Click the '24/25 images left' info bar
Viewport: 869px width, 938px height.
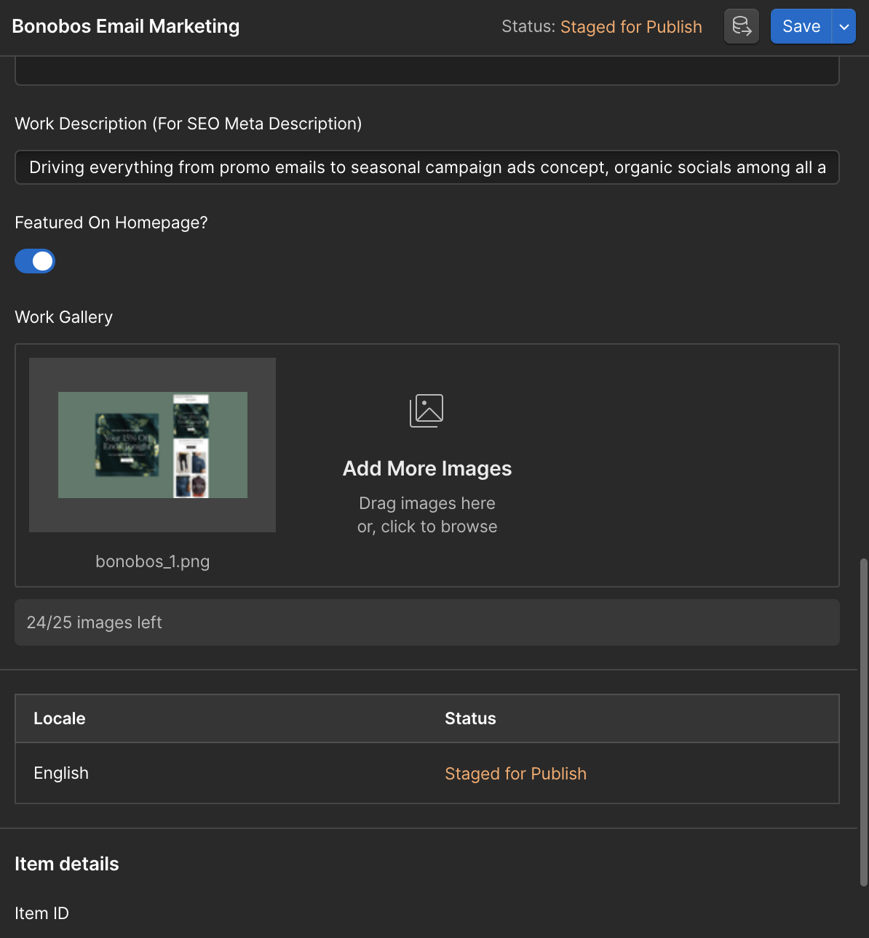[x=426, y=622]
